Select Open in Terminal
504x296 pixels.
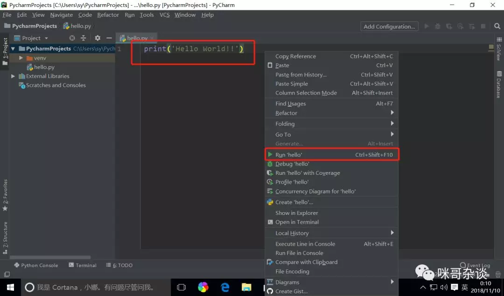point(331,222)
